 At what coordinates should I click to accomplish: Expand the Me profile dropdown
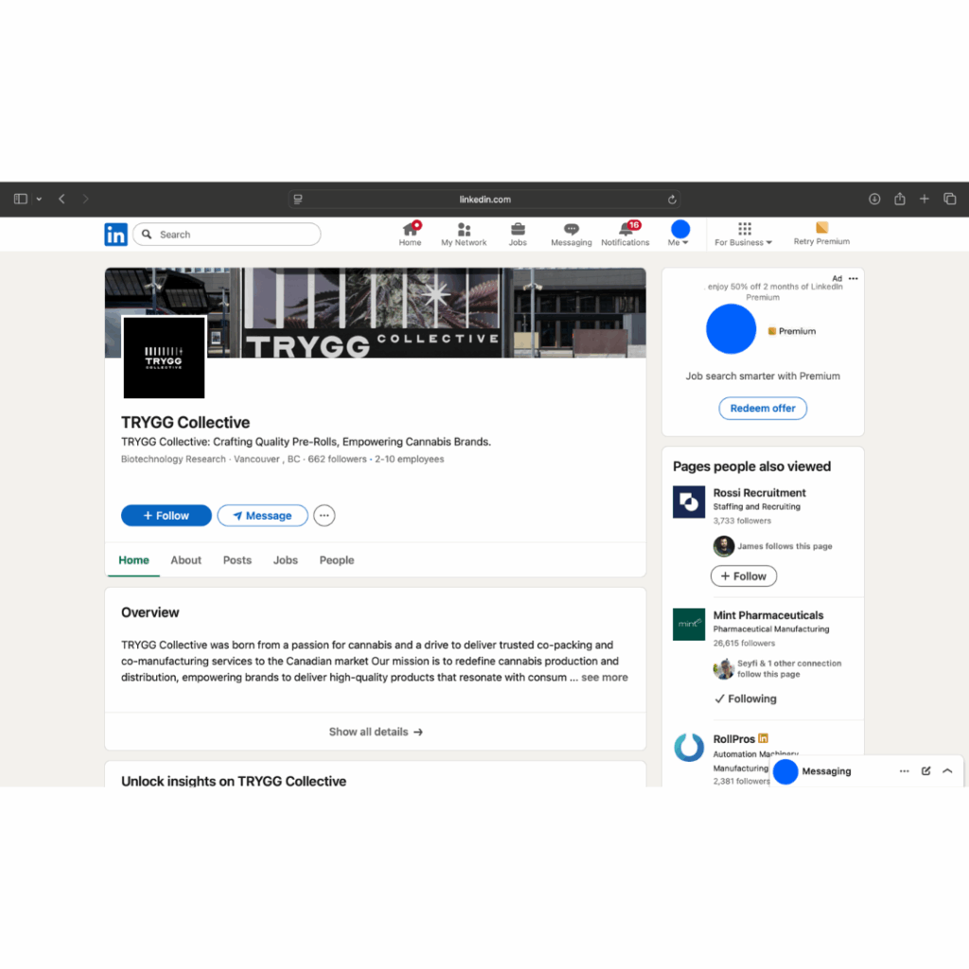pyautogui.click(x=679, y=235)
